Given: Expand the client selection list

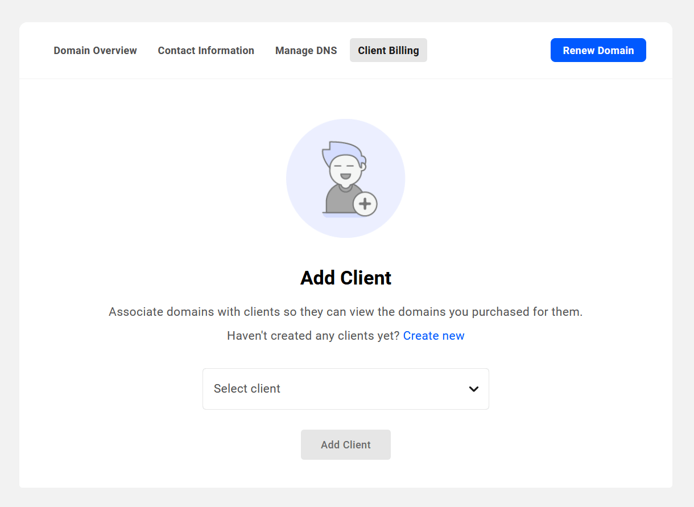Looking at the screenshot, I should 345,389.
